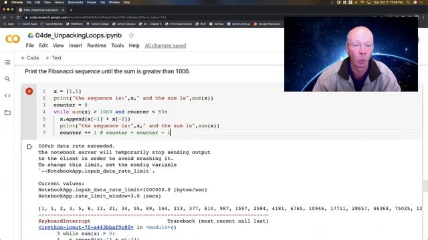The width and height of the screenshot is (428, 240).
Task: Run the code cell with play button
Action: click(x=29, y=91)
